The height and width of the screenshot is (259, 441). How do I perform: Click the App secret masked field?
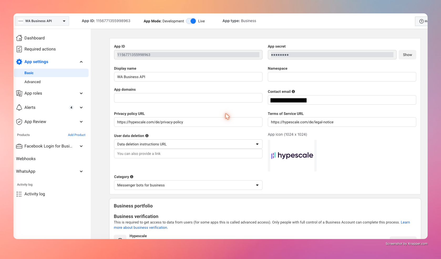pyautogui.click(x=332, y=55)
